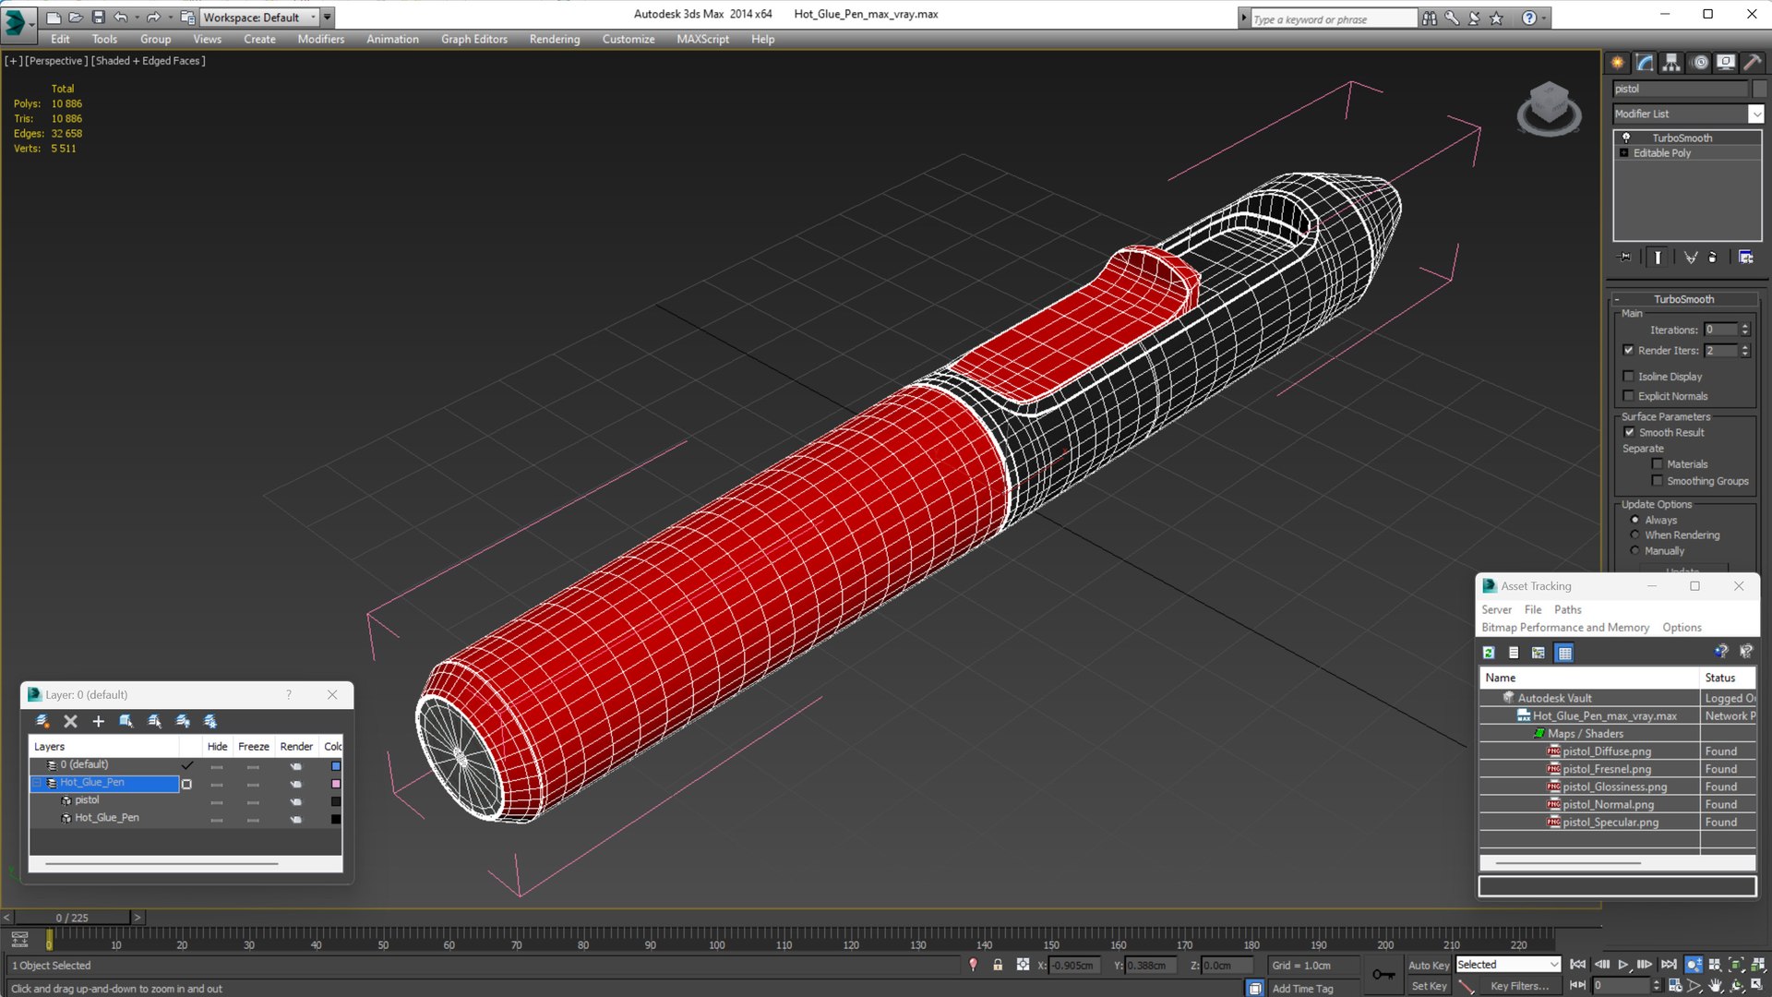Screen dimensions: 1772x997
Task: Click pink color swatch of Hot_Glue_Pen layer
Action: (x=336, y=784)
